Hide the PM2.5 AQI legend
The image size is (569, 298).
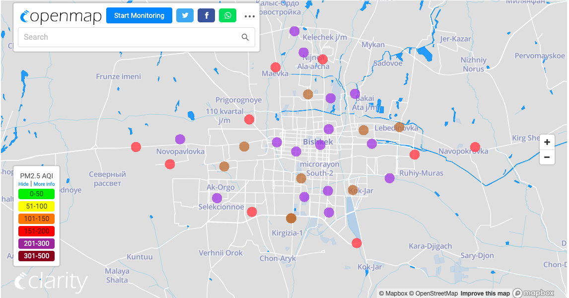point(23,184)
